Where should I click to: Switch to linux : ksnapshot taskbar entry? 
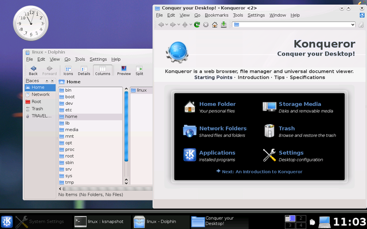102,222
